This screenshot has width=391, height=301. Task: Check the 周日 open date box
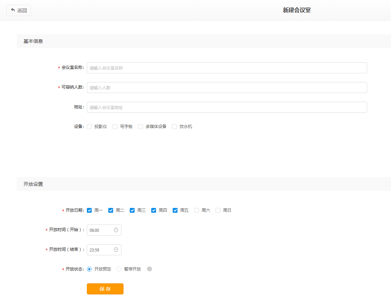[218, 210]
